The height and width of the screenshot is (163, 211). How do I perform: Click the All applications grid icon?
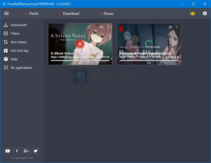coord(6,68)
